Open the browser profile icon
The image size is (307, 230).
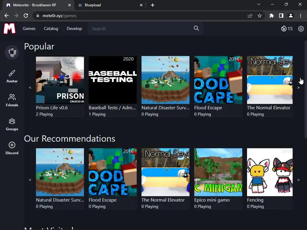[291, 16]
